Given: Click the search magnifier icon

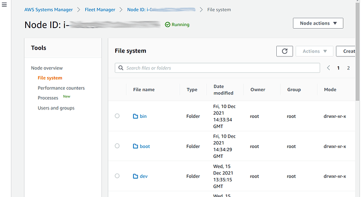Looking at the screenshot, I should (x=121, y=68).
